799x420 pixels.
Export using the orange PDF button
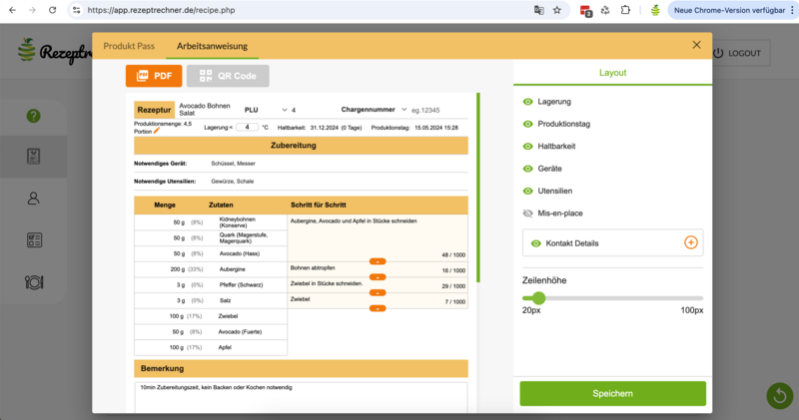pos(153,76)
